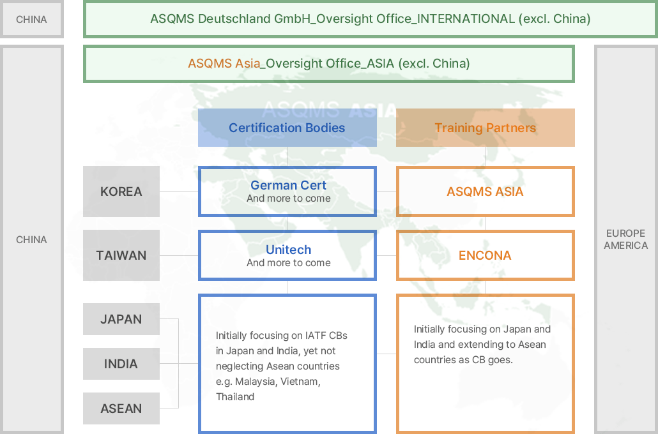Click the Unitech title
Image resolution: width=658 pixels, height=434 pixels.
pos(288,250)
